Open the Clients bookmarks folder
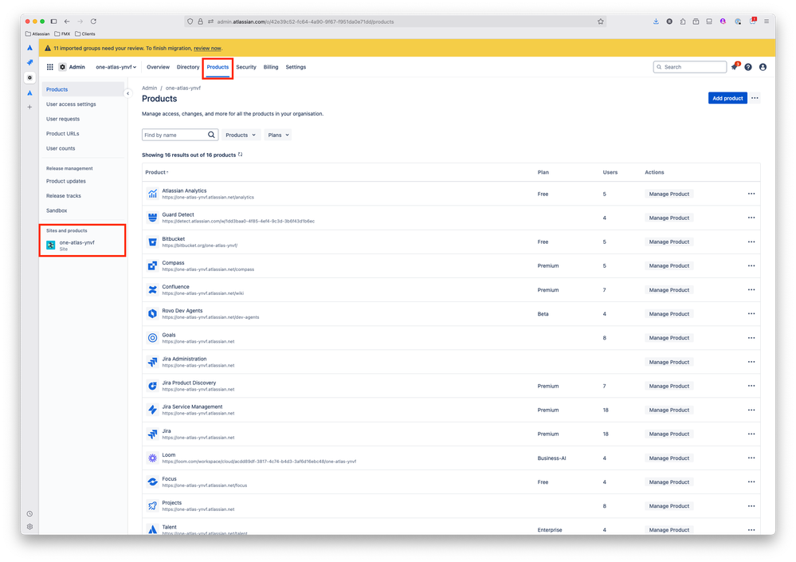 84,34
